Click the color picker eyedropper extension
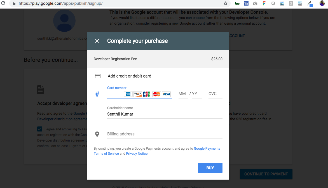The height and width of the screenshot is (188, 328). point(310,4)
